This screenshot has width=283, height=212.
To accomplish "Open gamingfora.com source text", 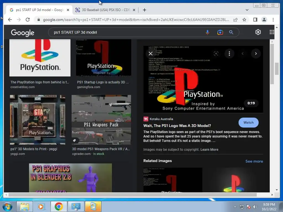I will (89, 87).
